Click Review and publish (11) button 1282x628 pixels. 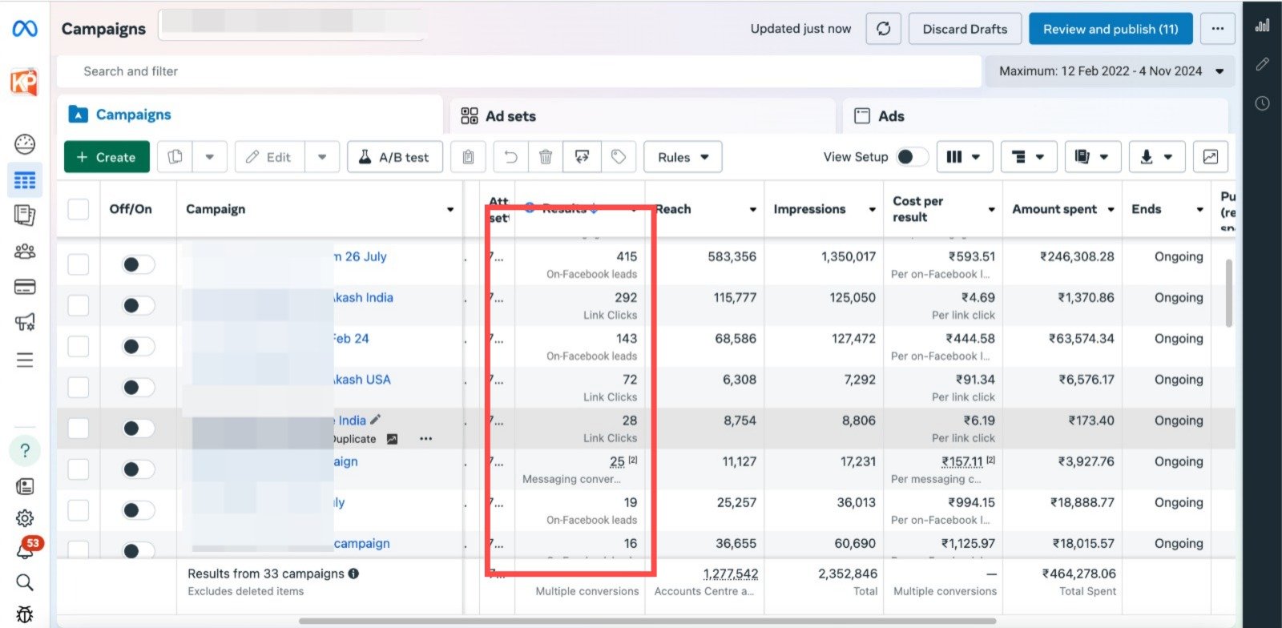(1110, 29)
